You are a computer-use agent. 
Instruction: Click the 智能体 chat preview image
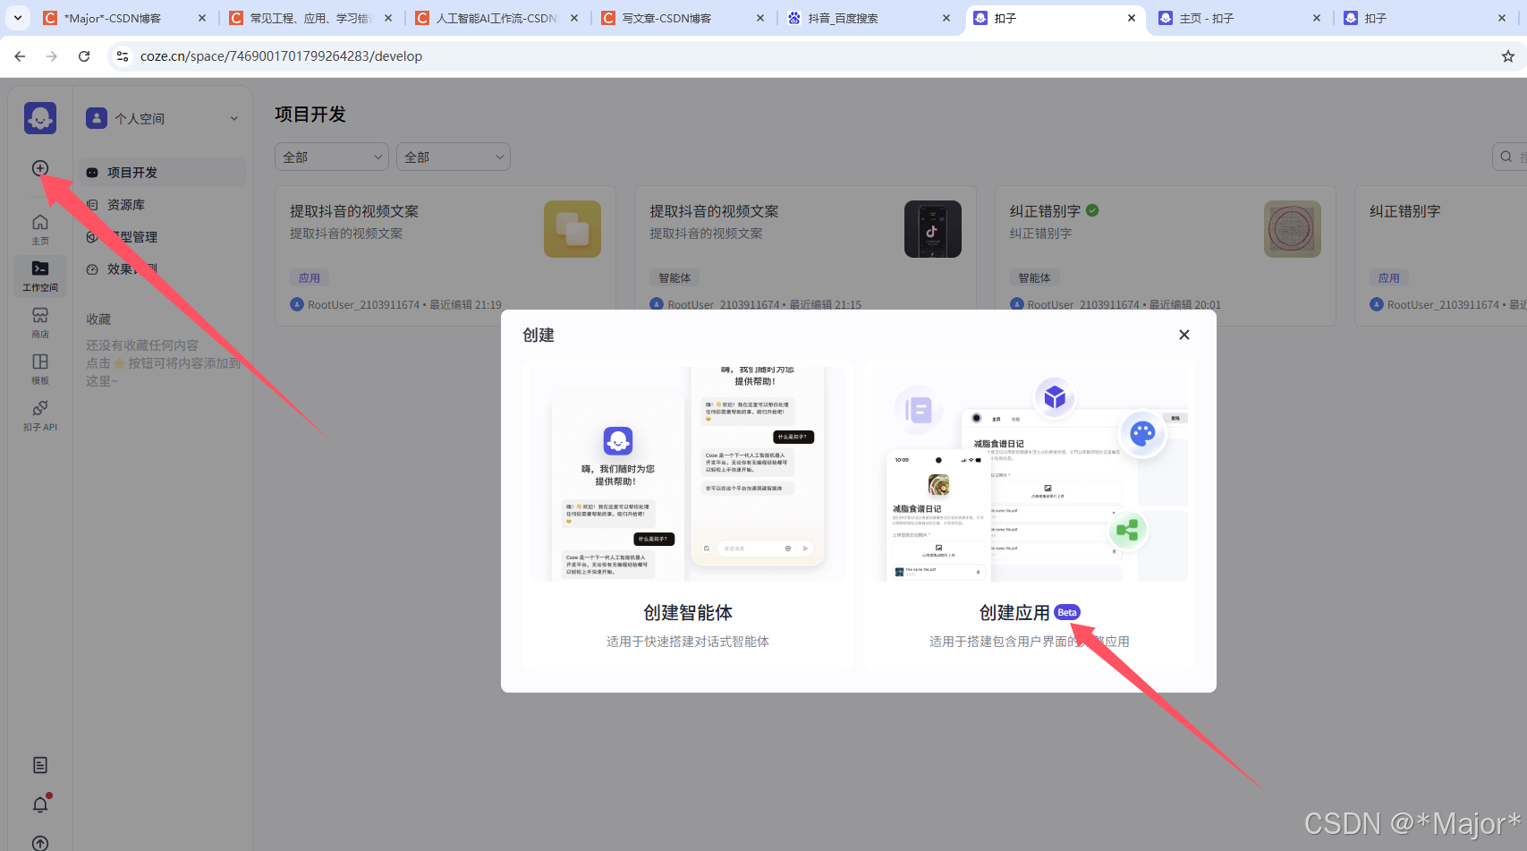pos(688,474)
